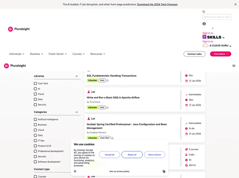239x178 pixels.
Task: Open the Public Sector menu
Action: click(58, 54)
